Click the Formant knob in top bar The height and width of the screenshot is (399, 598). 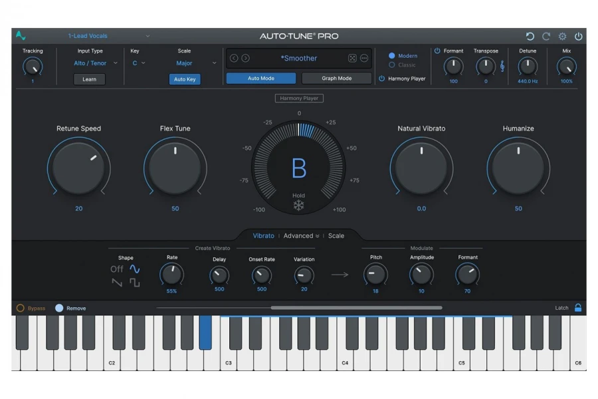point(453,66)
